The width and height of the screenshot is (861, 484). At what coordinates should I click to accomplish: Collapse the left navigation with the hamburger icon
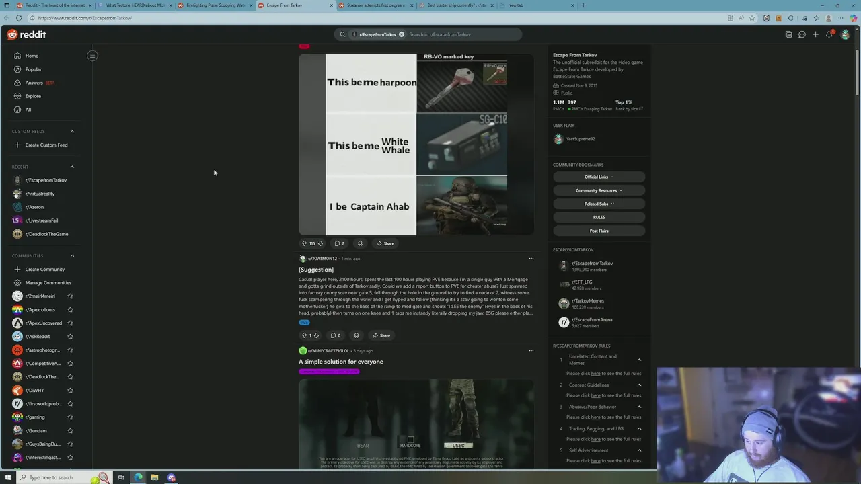[92, 56]
